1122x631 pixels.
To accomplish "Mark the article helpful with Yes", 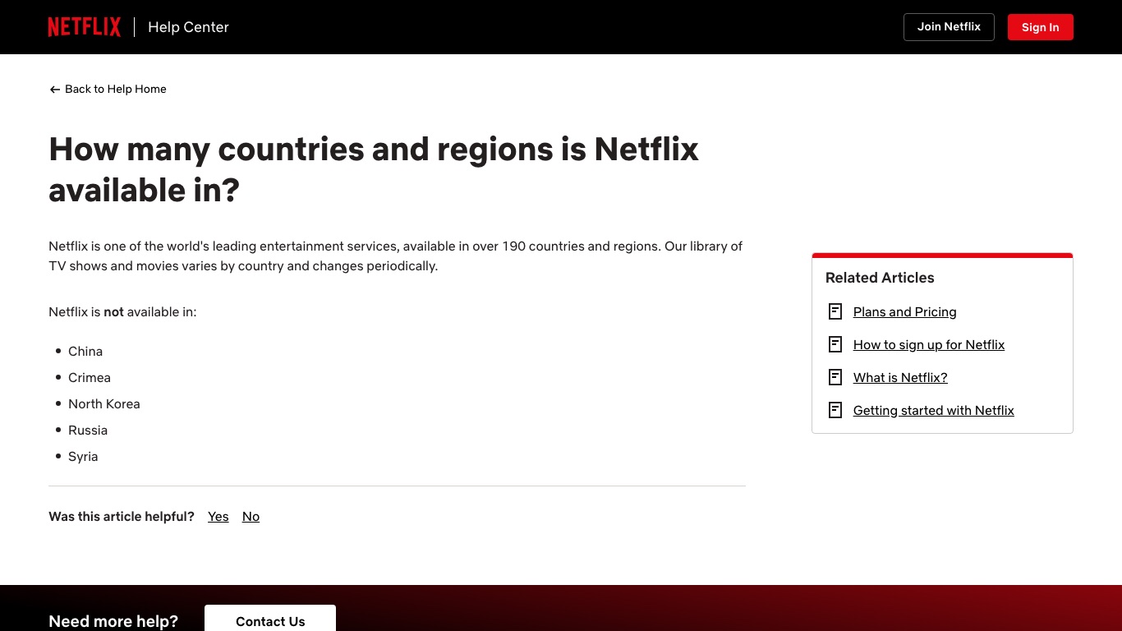I will [x=218, y=516].
